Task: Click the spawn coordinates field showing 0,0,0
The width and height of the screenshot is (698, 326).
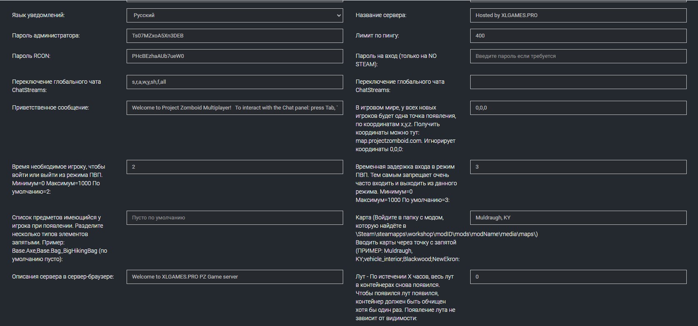Action: coord(578,108)
